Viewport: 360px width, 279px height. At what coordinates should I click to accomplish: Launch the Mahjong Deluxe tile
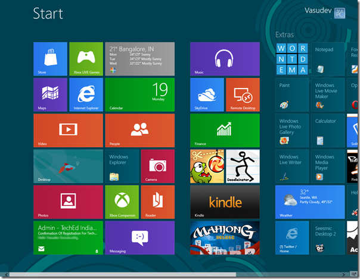click(x=225, y=238)
